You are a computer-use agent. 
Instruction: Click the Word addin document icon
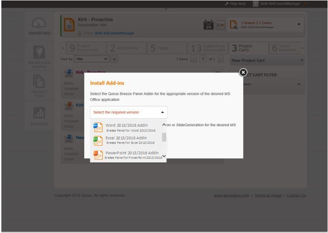pos(98,127)
